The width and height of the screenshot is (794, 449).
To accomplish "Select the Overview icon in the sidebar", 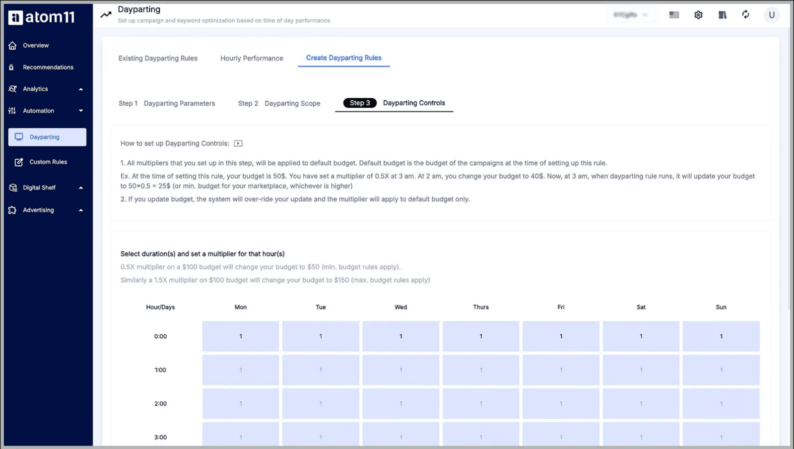I will [12, 45].
